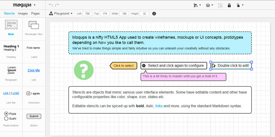
Task: Click the Submit button stencil
Action: coord(34,116)
